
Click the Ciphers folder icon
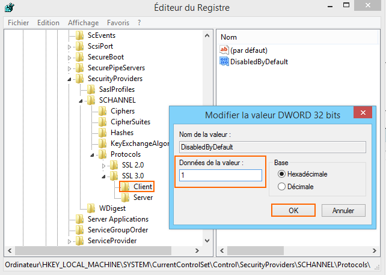[102, 111]
